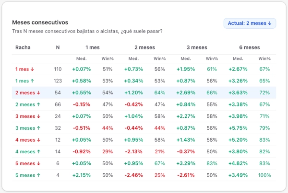
Task: Click the 79% win rate cell
Action: [x=264, y=128]
